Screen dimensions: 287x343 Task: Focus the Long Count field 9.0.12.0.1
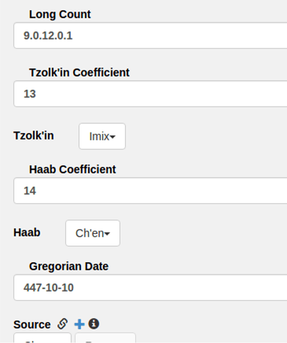click(x=150, y=35)
